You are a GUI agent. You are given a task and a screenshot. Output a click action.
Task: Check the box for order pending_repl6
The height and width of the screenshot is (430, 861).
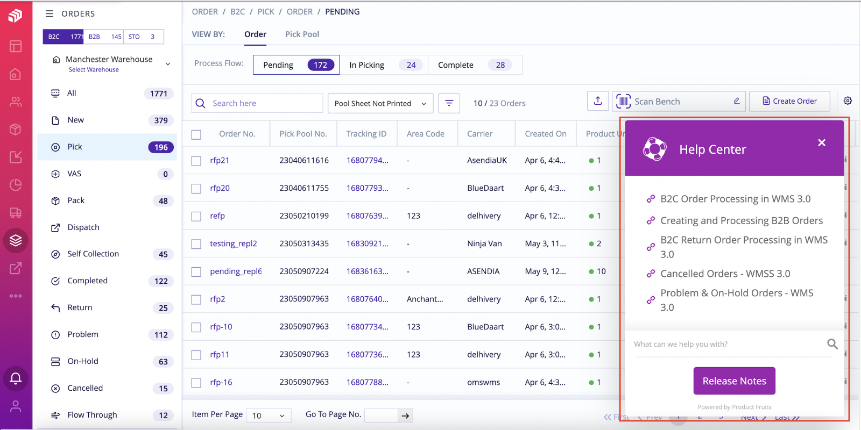point(196,272)
